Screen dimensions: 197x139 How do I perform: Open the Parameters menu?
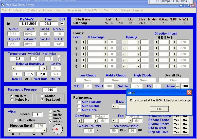coord(74,10)
